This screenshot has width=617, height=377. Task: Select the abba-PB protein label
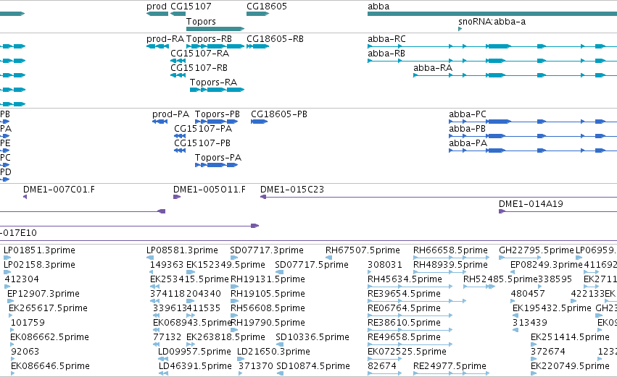click(x=468, y=129)
